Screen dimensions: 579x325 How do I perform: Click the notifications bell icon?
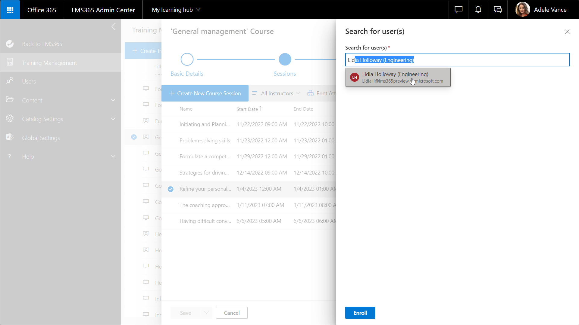click(x=478, y=10)
